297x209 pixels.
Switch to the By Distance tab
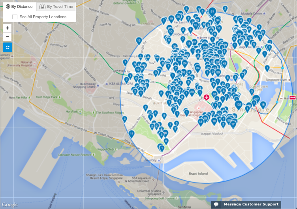[x=19, y=7]
